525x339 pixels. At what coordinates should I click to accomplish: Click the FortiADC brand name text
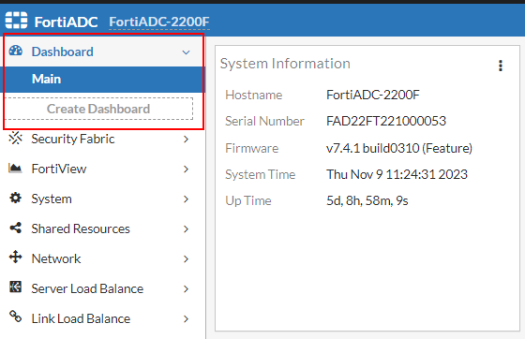(x=66, y=22)
